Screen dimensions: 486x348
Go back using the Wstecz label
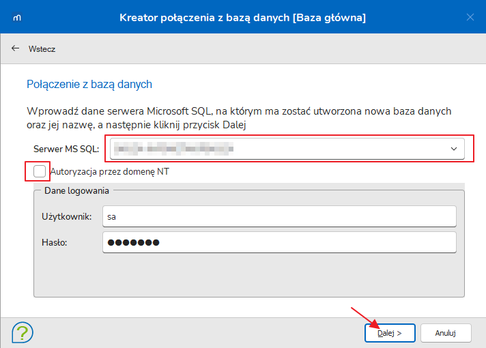(x=42, y=49)
